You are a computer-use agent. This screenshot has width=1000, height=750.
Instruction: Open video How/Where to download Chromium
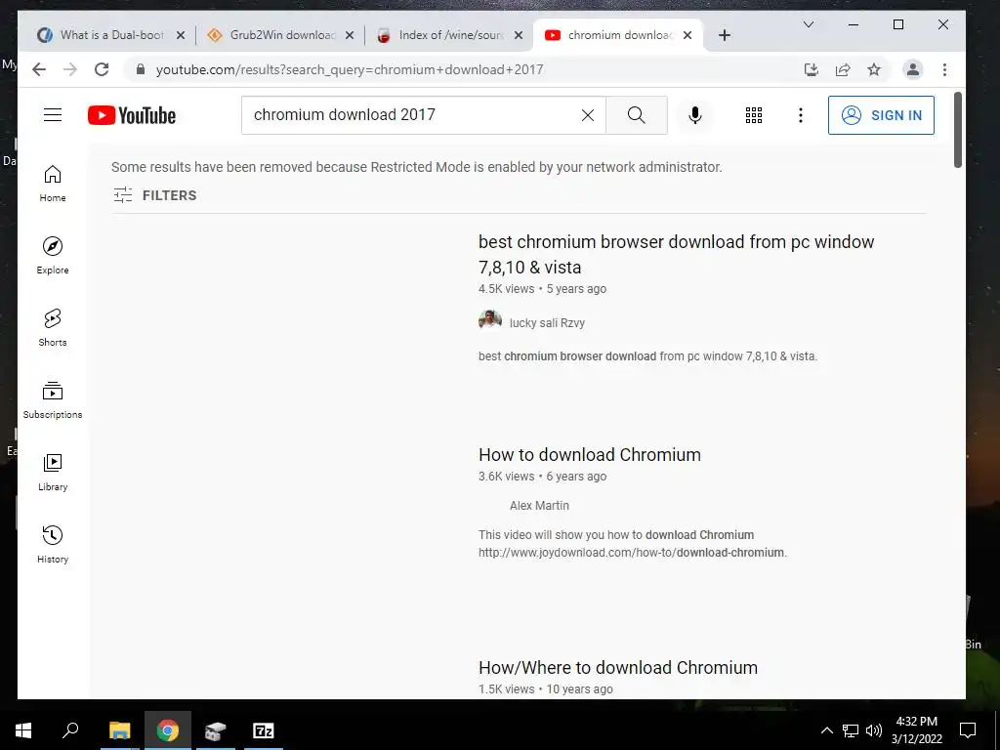(x=618, y=668)
